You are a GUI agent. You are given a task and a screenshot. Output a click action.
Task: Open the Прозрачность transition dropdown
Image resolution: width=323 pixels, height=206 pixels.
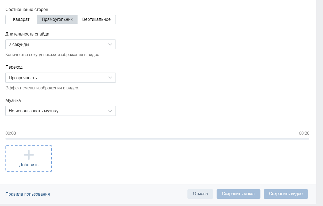tap(60, 78)
